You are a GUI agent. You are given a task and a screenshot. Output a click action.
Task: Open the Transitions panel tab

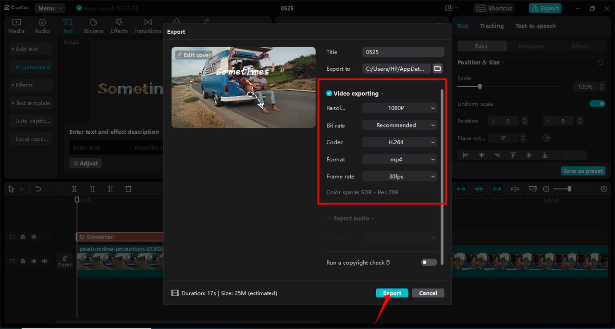(148, 26)
